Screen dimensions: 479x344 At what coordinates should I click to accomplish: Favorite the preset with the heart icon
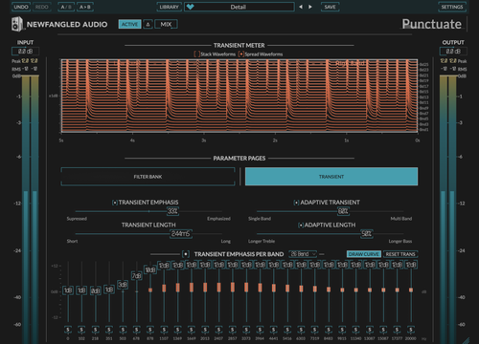pos(191,7)
